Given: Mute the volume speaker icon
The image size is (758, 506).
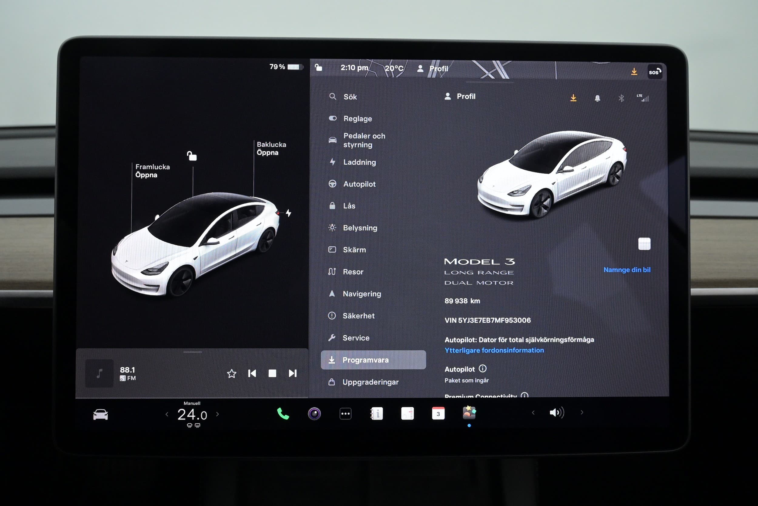Looking at the screenshot, I should point(557,413).
